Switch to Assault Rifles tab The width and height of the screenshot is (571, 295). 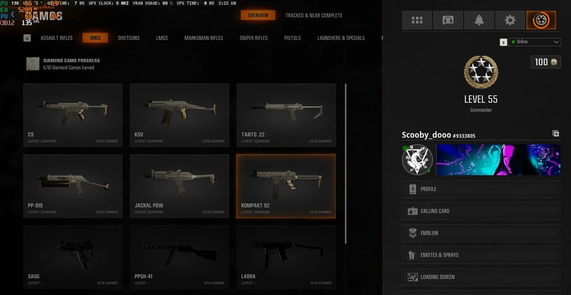pos(56,38)
